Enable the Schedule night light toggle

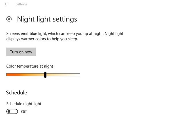[x=12, y=111]
